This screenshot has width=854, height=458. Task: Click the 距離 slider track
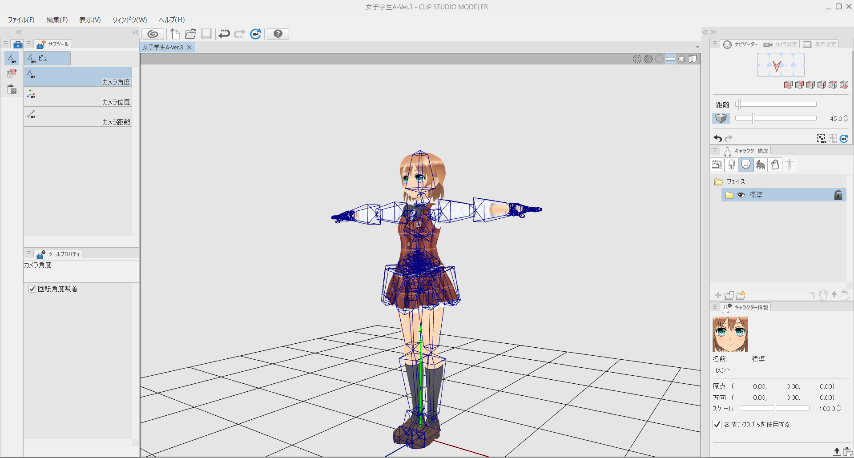[776, 104]
